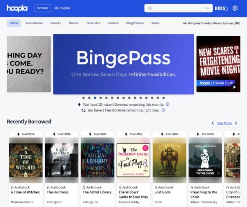
Task: Select the fourth carousel dot
Action: (101, 98)
